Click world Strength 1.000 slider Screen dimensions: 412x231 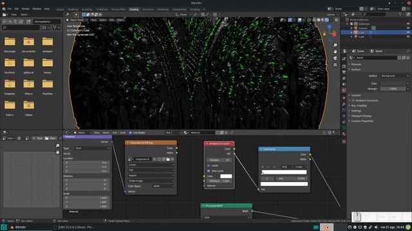[x=393, y=89]
